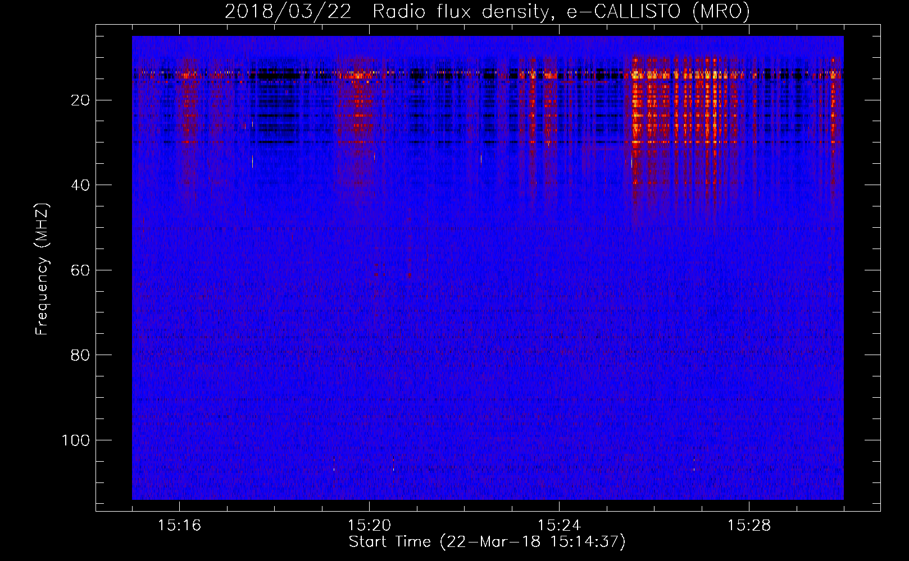
Task: Click the frequency tick label "60"
Action: (80, 270)
